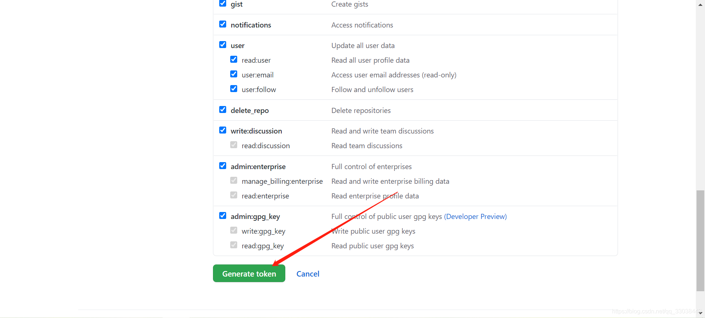The height and width of the screenshot is (318, 705).
Task: Click the "admin:enterprise" scope label
Action: tap(258, 167)
